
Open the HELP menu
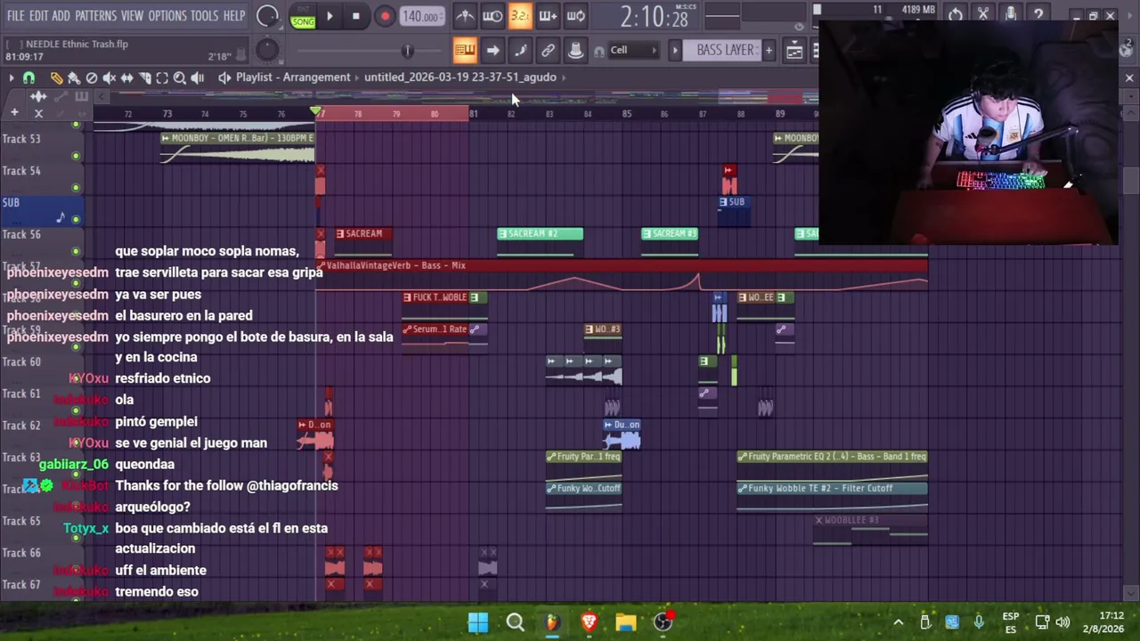tap(234, 16)
